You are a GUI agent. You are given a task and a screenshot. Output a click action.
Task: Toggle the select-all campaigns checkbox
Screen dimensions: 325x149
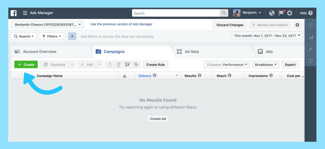[16, 75]
